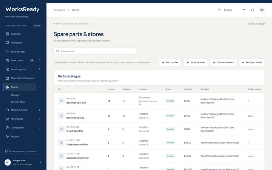
Task: Click the Planned maintenance calendar icon
Action: (7, 78)
